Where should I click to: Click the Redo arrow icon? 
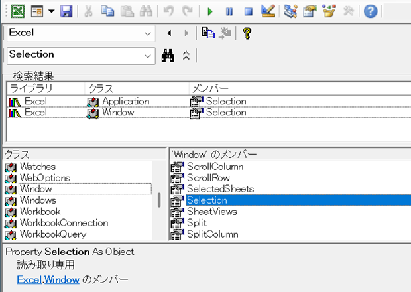click(187, 11)
